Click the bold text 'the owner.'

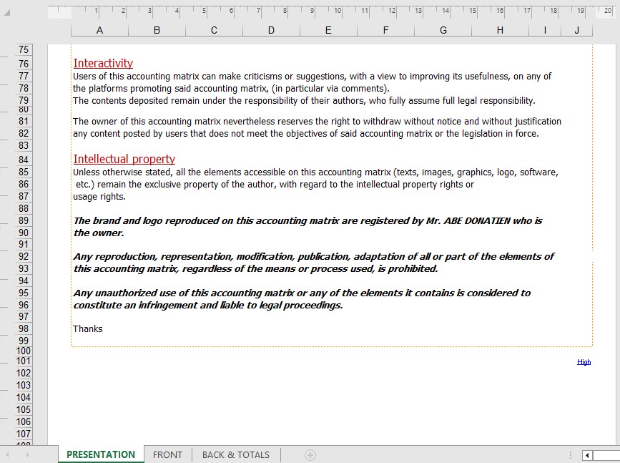point(99,233)
